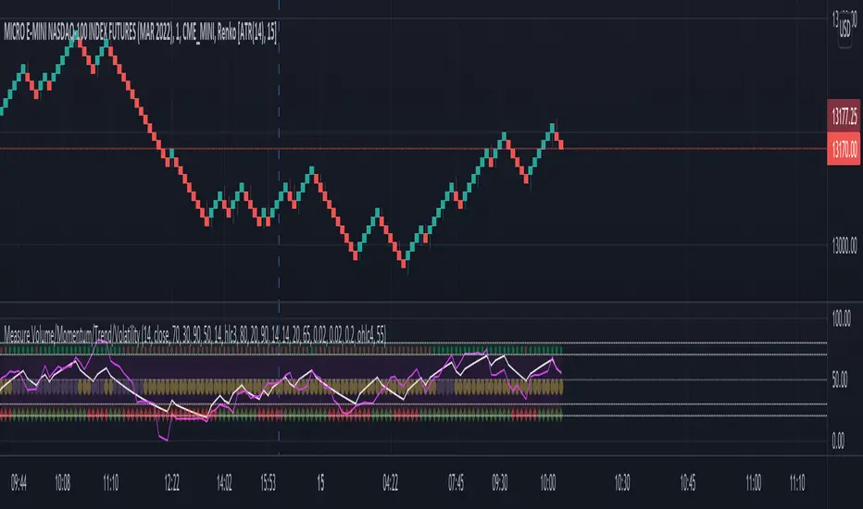Click the 13177.25 price label
863x509 pixels.
tap(844, 116)
